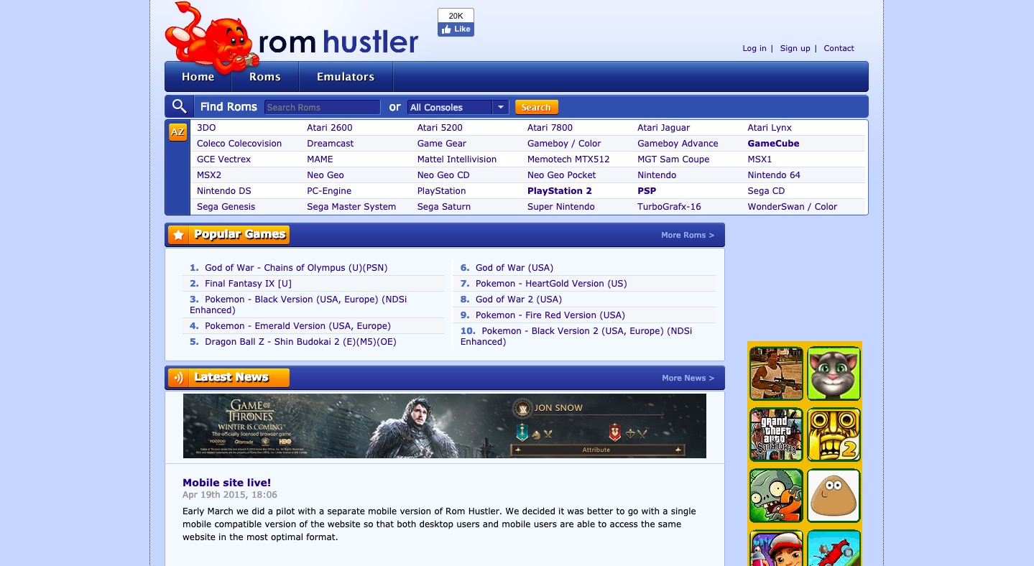Click the Latest News RSS feed icon
This screenshot has width=1034, height=566.
[x=178, y=378]
